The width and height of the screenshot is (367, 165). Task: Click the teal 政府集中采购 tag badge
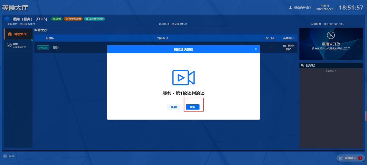(x=94, y=19)
